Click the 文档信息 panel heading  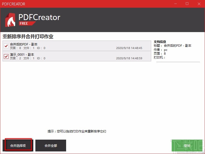pyautogui.click(x=160, y=41)
